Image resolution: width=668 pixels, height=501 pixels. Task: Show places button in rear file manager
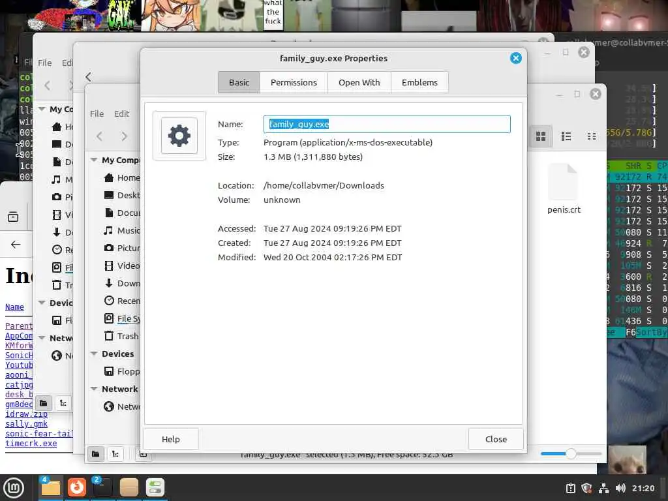pos(44,403)
